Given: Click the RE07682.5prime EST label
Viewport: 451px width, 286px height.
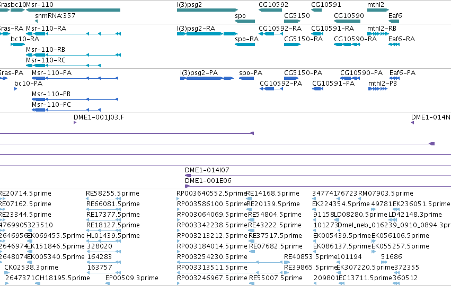Looking at the screenshot, I should click(x=276, y=246).
